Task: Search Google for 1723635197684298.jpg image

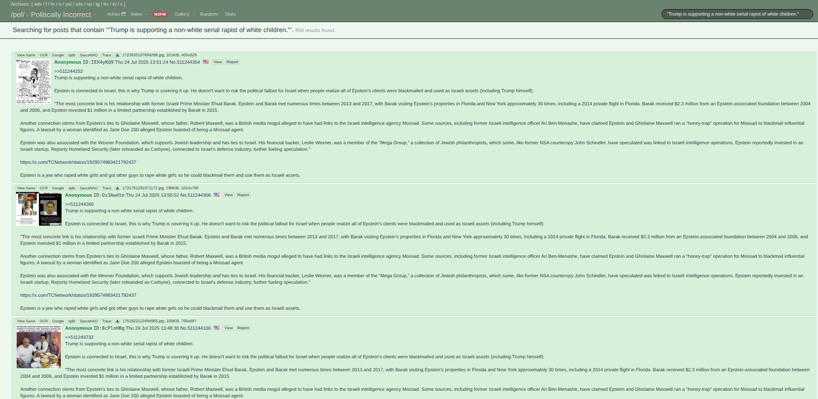Action: (58, 55)
